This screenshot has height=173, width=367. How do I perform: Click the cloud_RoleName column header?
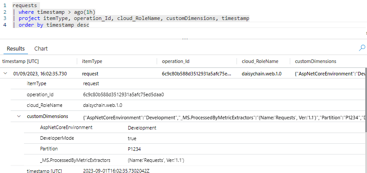click(260, 61)
